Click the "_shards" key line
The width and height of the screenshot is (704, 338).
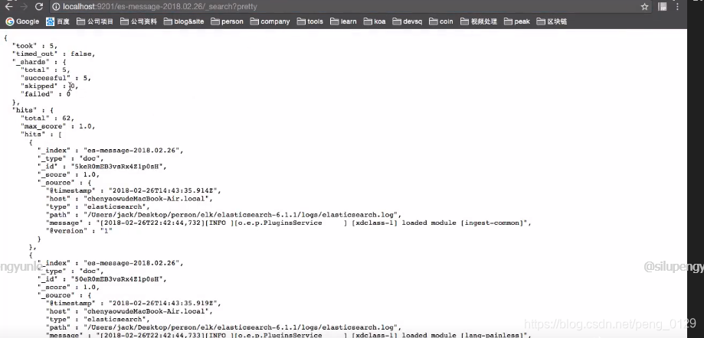point(40,62)
